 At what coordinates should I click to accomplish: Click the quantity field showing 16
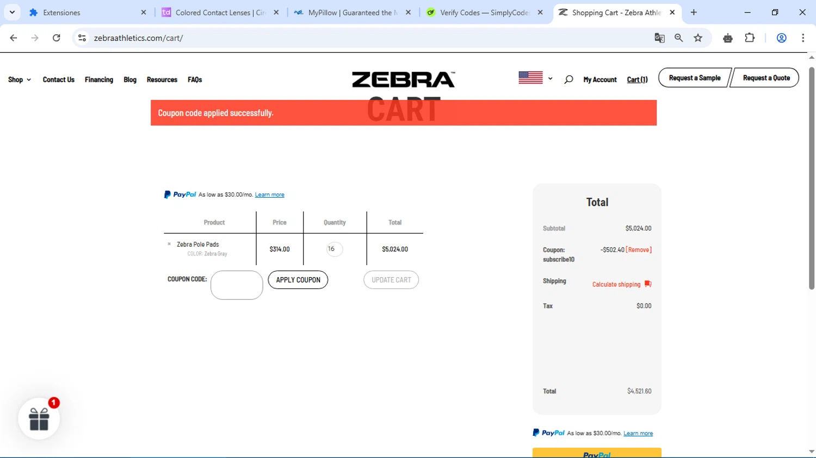click(x=334, y=249)
